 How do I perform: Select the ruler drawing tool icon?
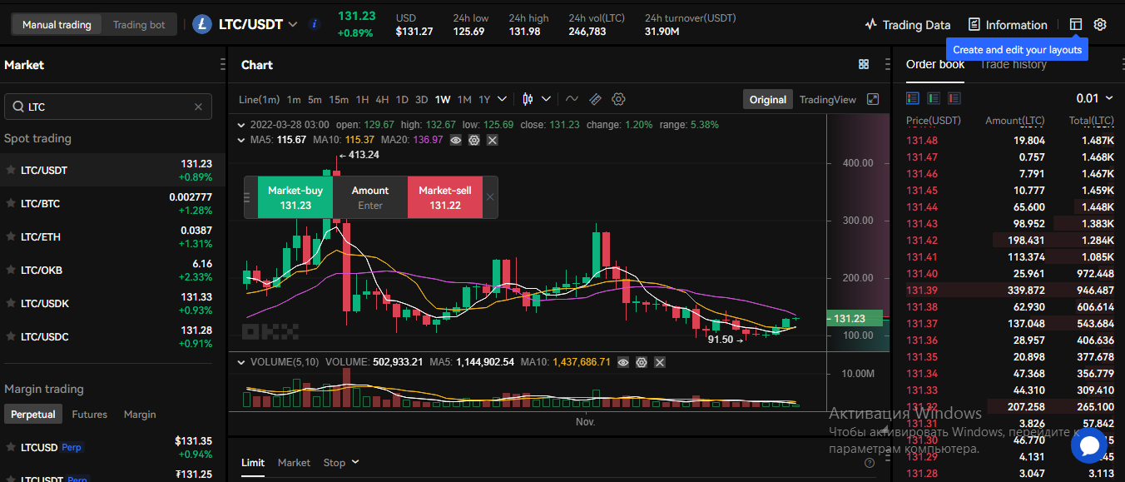[595, 99]
